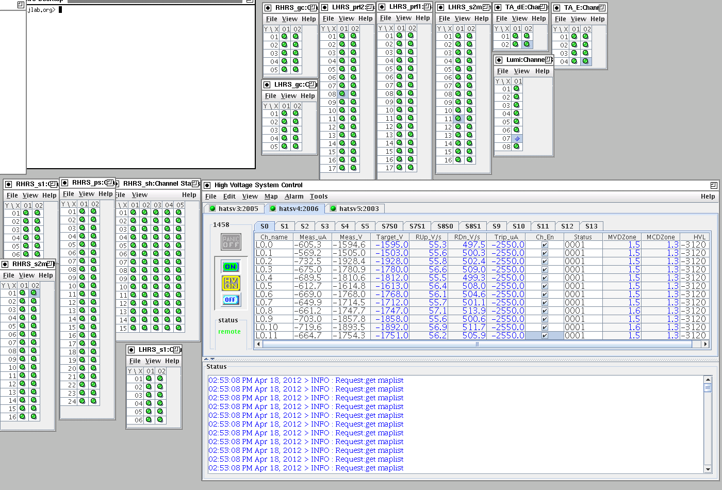Click RHRS_ps indicator at row 24 column 01
Viewport: 722px width, 490px height.
(83, 401)
